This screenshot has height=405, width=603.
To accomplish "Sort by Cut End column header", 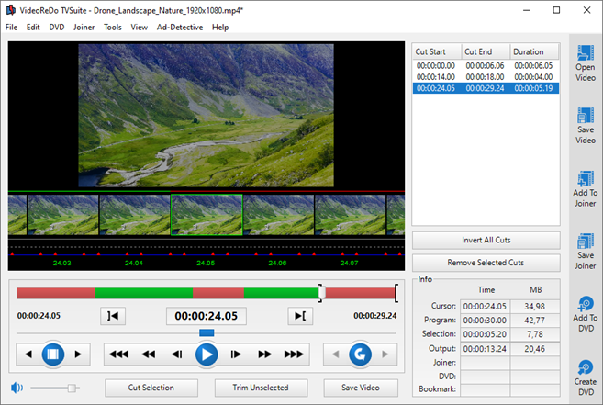I will point(486,51).
